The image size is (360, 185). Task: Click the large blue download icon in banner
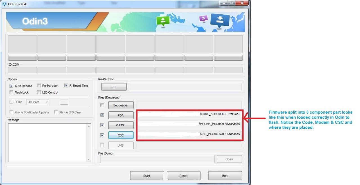pos(220,21)
